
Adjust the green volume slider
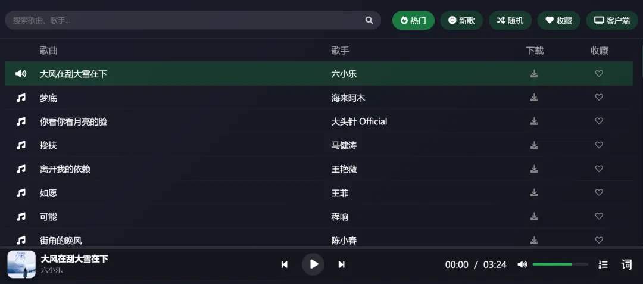560,264
